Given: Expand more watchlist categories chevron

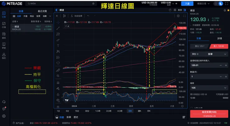Looking at the screenshot, I should tap(50, 16).
